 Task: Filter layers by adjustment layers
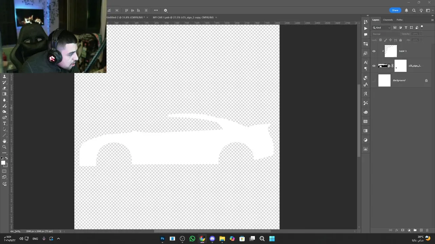pyautogui.click(x=400, y=27)
